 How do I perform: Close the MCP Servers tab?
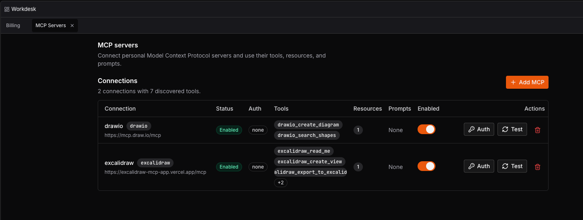coord(72,26)
